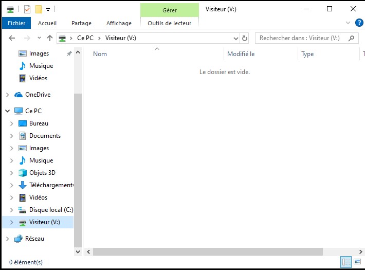Select pinned Images in quick access
The image size is (365, 270).
tap(39, 53)
